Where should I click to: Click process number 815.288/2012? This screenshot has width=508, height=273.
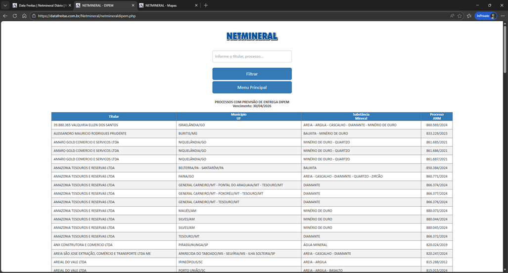(437, 262)
